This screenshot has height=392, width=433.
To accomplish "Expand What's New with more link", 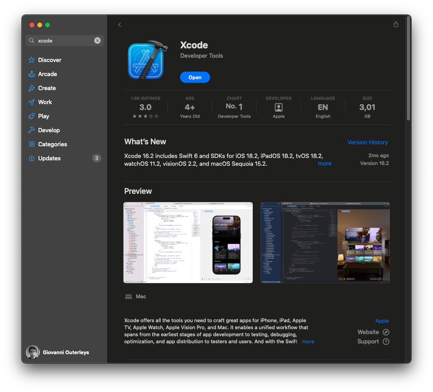I will (x=324, y=163).
